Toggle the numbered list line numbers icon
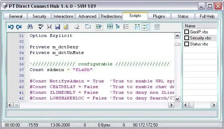 126,27
